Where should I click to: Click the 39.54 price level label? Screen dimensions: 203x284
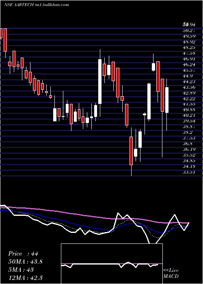[x=189, y=121]
